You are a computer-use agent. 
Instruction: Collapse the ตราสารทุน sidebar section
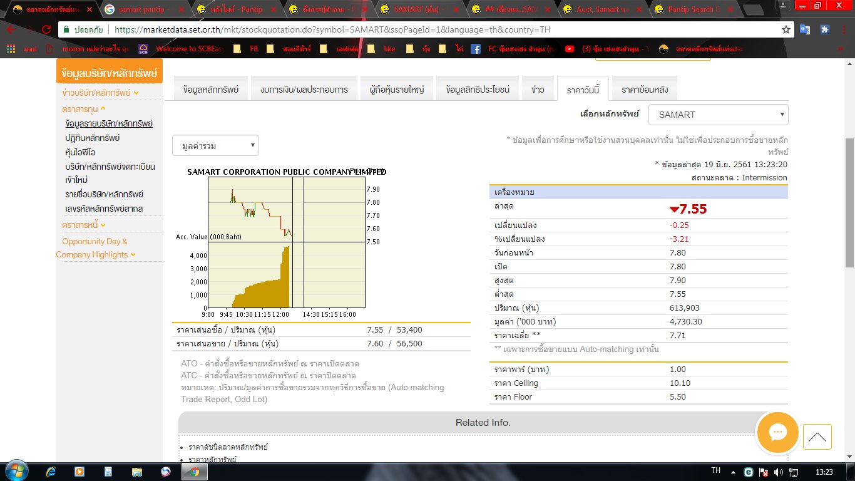(x=84, y=108)
